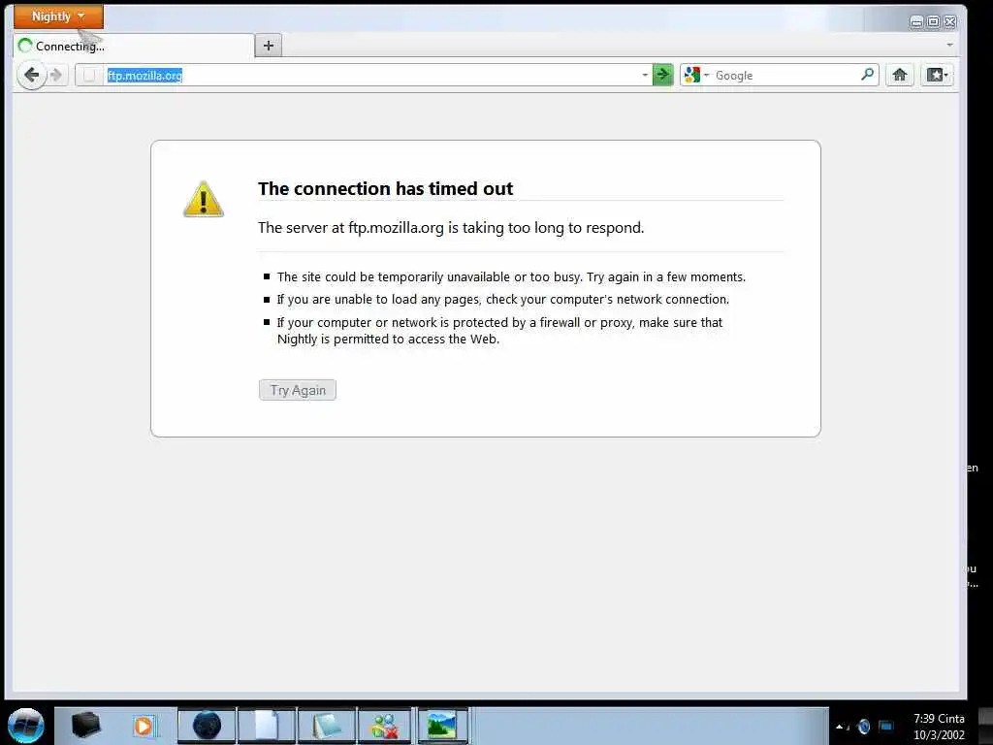
Task: Open the list all tabs dropdown
Action: tap(949, 45)
